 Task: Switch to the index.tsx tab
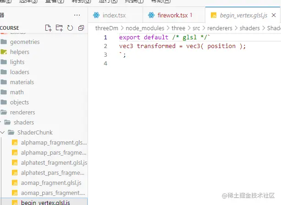pyautogui.click(x=115, y=15)
